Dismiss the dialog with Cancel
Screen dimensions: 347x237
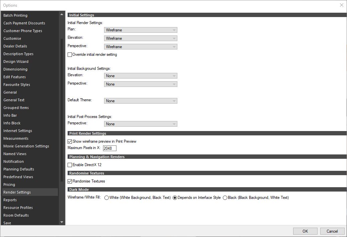click(332, 231)
